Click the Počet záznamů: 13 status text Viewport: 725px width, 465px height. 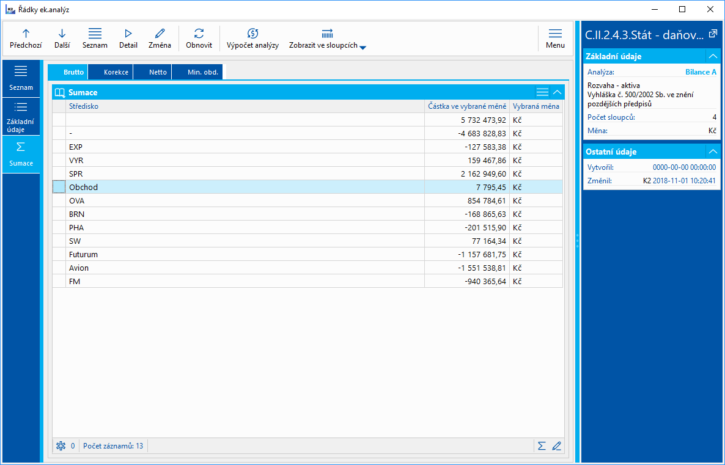pyautogui.click(x=113, y=446)
